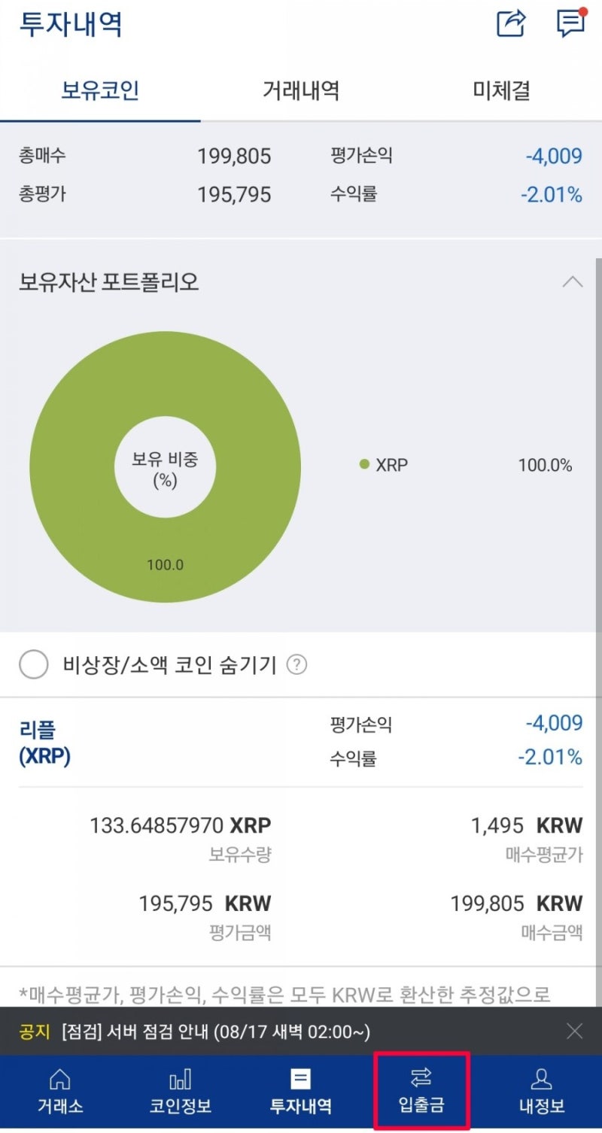Open the share icon at top right
This screenshot has width=602, height=1133.
coord(511,25)
